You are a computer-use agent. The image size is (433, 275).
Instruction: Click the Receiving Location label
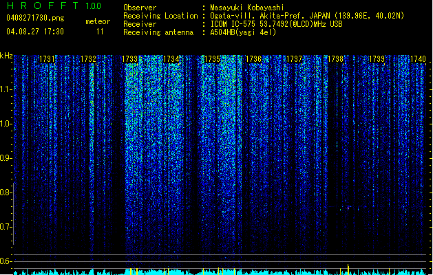[160, 16]
